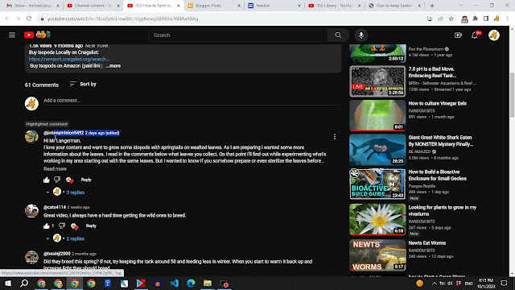Bookmark this page with the star
Image resolution: width=515 pixels, height=290 pixels.
[x=451, y=19]
